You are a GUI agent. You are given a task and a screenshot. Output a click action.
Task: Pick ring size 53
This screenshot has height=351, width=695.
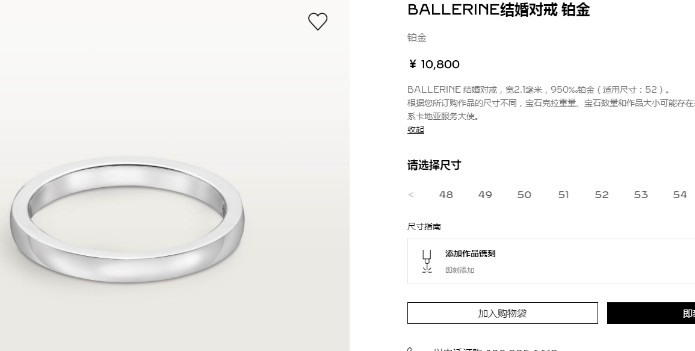[640, 195]
